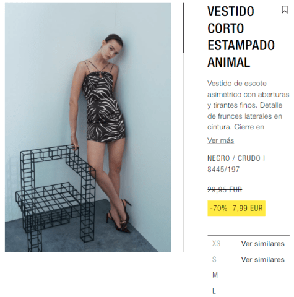Viewport: 294px width, 297px height.
Task: Select size L
Action: click(214, 291)
